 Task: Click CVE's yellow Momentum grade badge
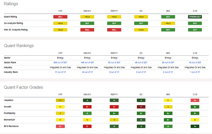(195, 120)
